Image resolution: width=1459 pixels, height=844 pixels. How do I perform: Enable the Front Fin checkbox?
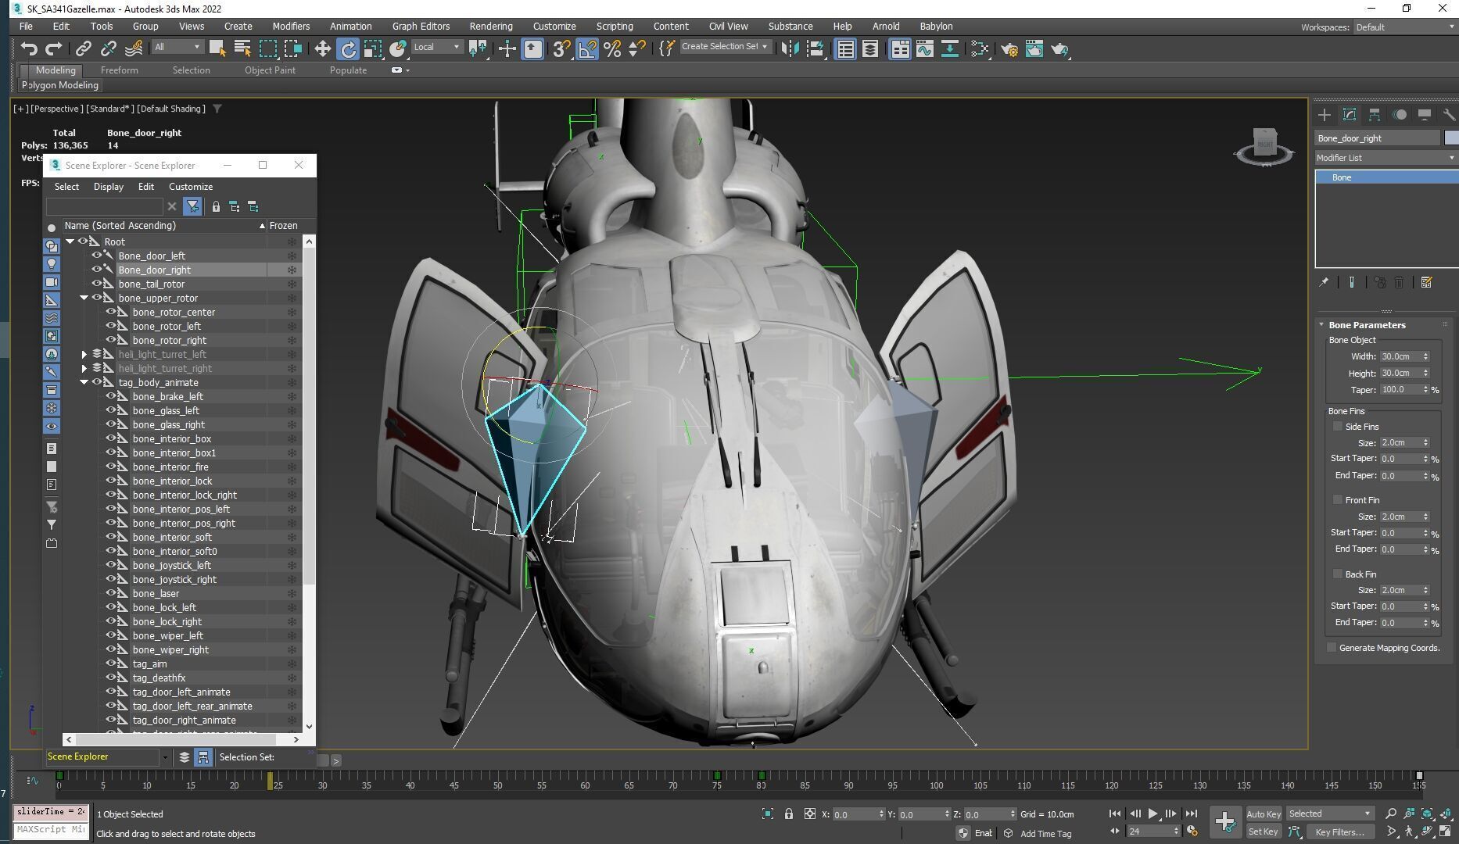click(x=1338, y=500)
